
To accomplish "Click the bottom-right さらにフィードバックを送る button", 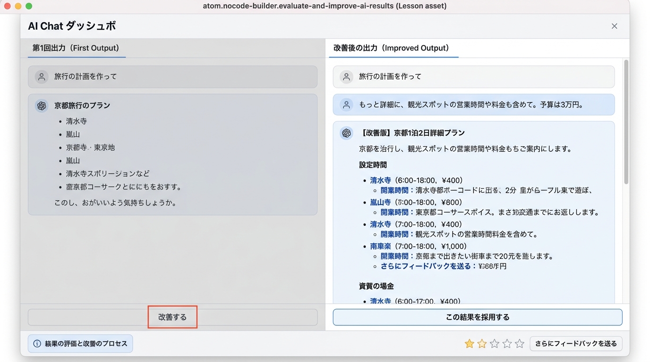I will tap(576, 344).
